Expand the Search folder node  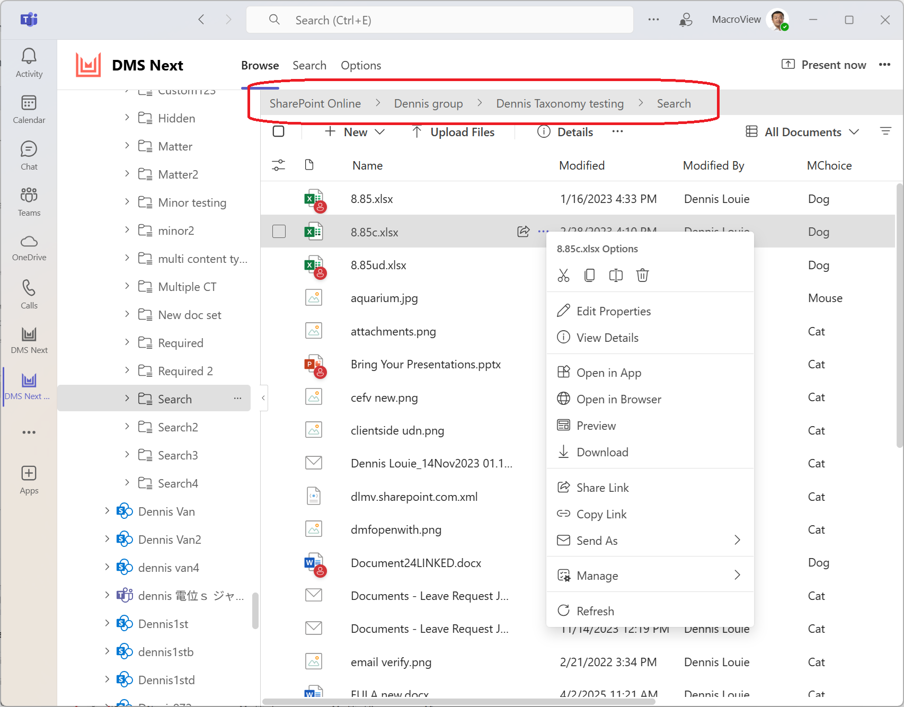[x=127, y=398]
